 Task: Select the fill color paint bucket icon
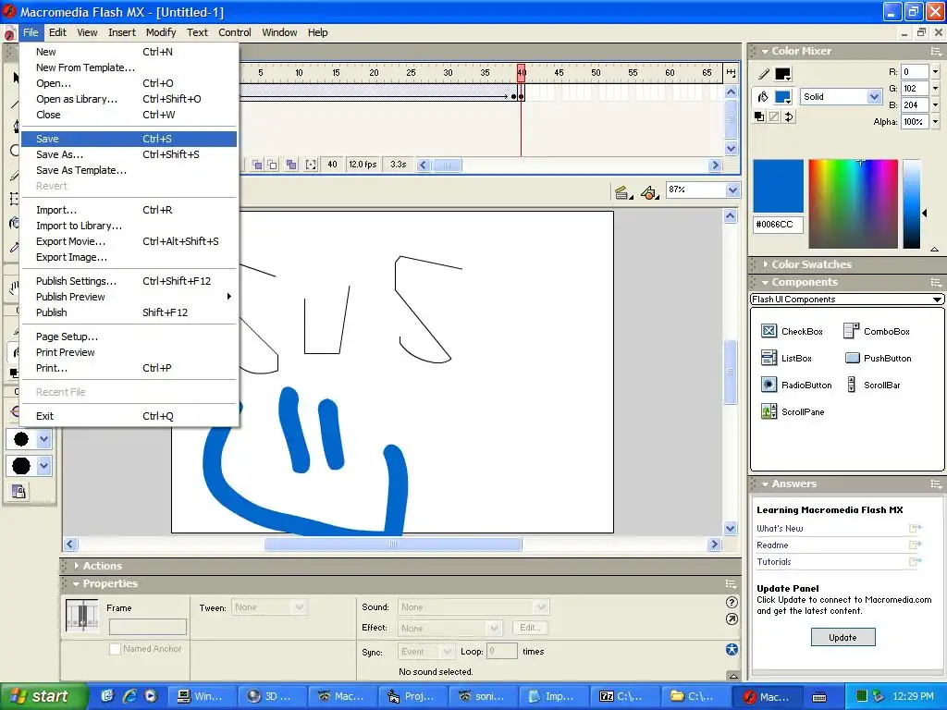(x=763, y=96)
